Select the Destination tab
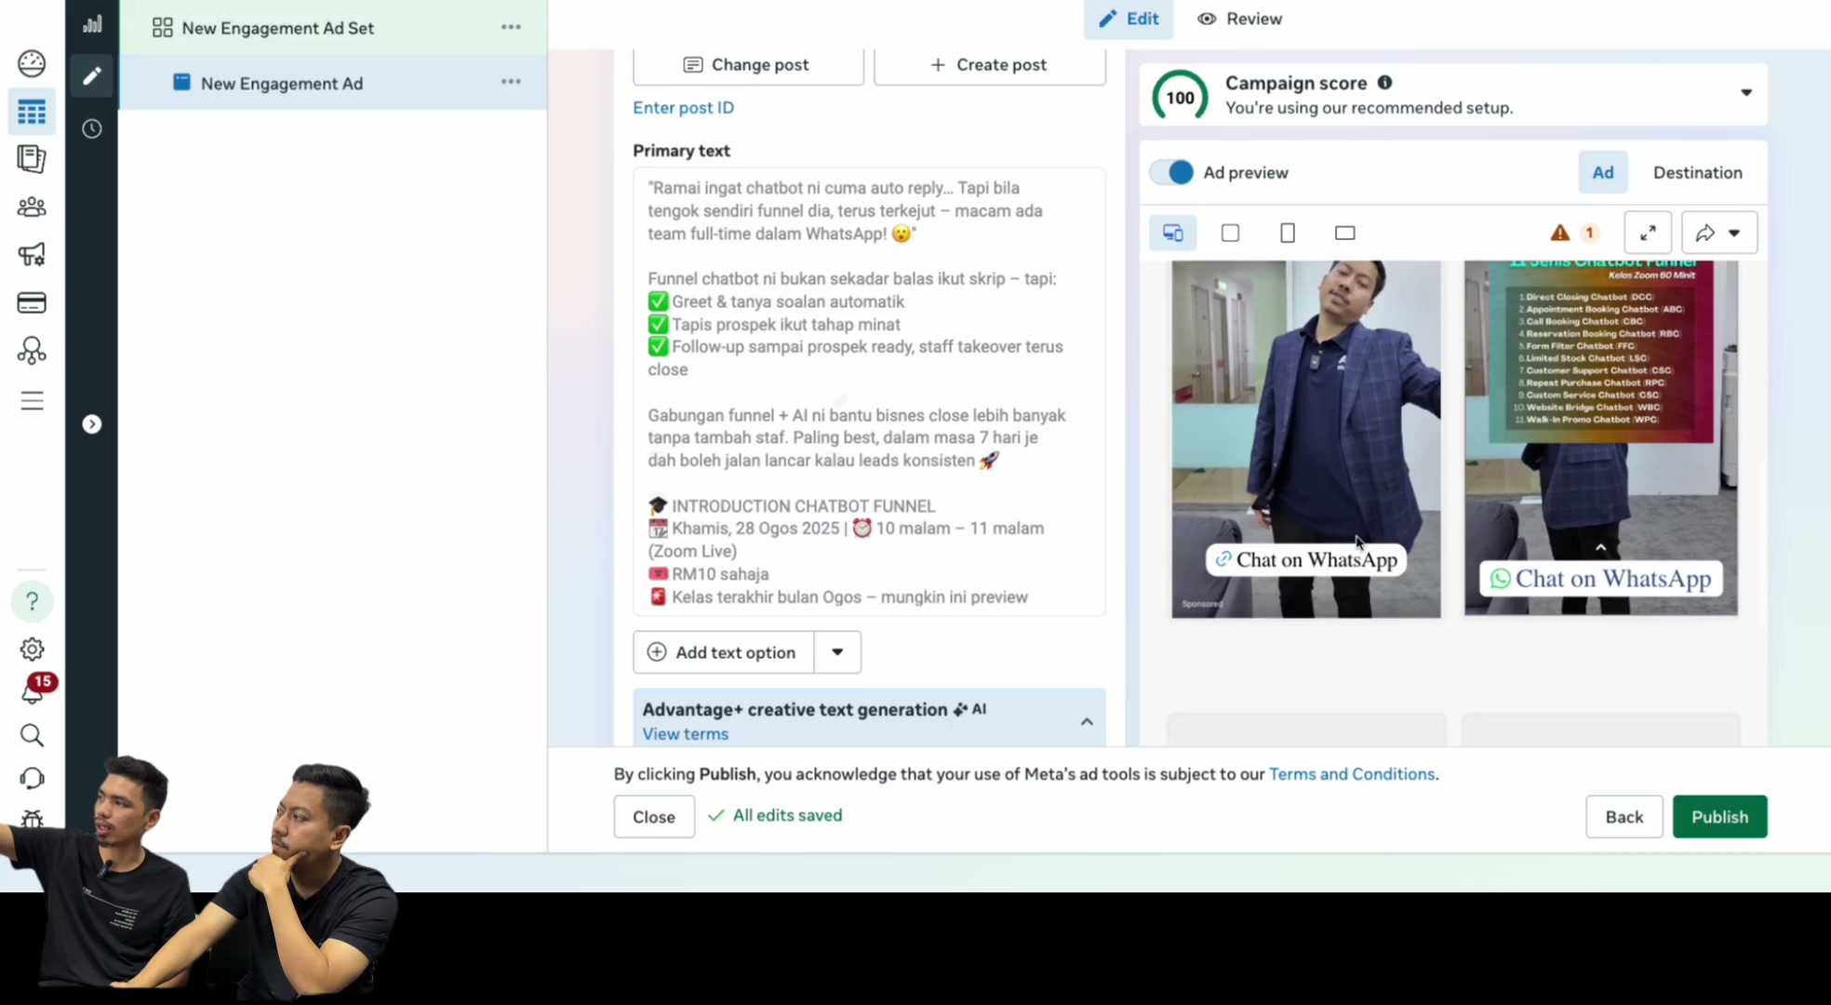This screenshot has height=1005, width=1831. (1697, 172)
